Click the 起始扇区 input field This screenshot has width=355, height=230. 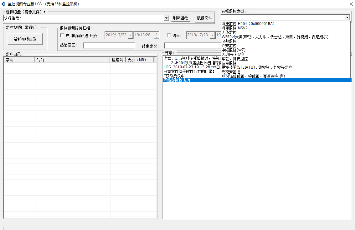click(x=109, y=46)
